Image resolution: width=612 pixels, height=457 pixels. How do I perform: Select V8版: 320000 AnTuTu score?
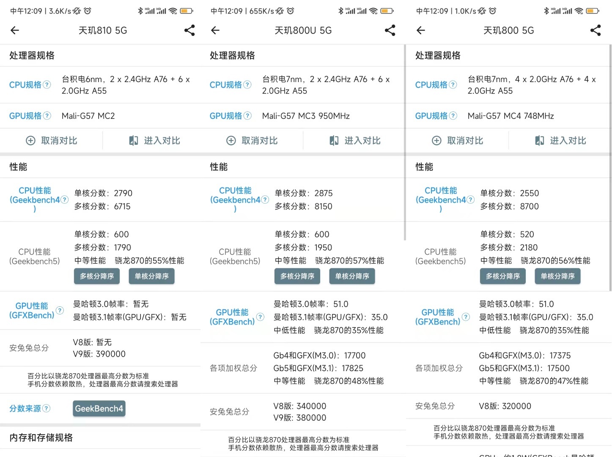pyautogui.click(x=505, y=406)
